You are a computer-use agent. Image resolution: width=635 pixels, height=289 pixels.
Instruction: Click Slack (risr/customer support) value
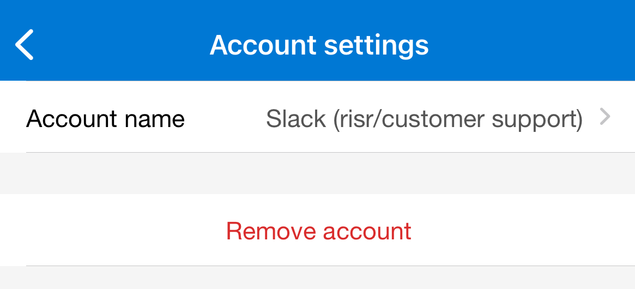tap(424, 118)
